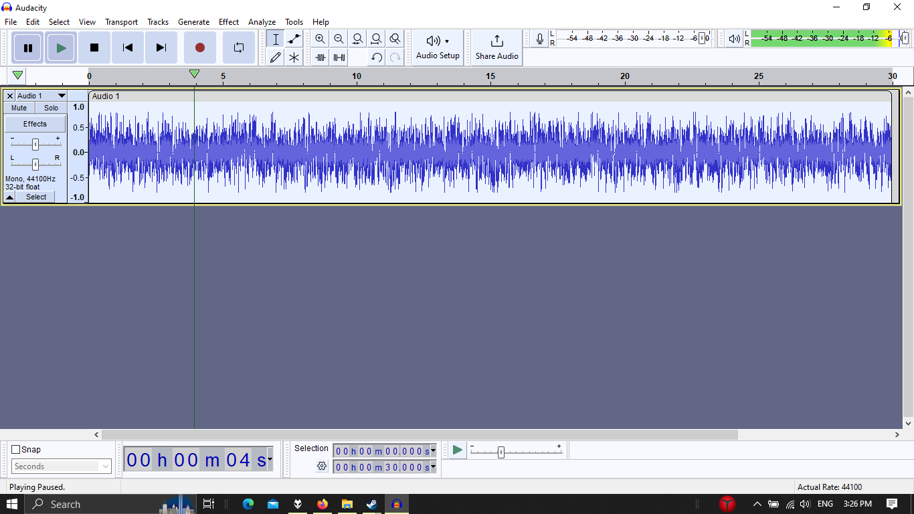Select the Envelope tool
The image size is (914, 514).
click(x=294, y=39)
